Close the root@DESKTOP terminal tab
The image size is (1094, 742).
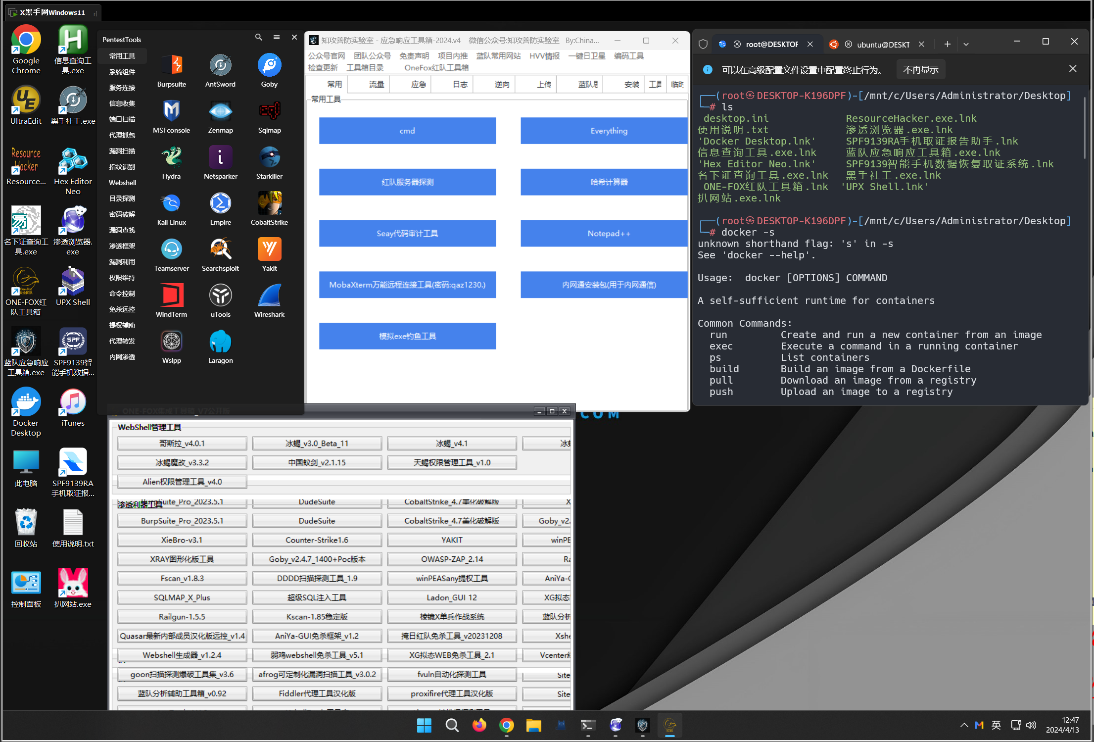pos(810,44)
